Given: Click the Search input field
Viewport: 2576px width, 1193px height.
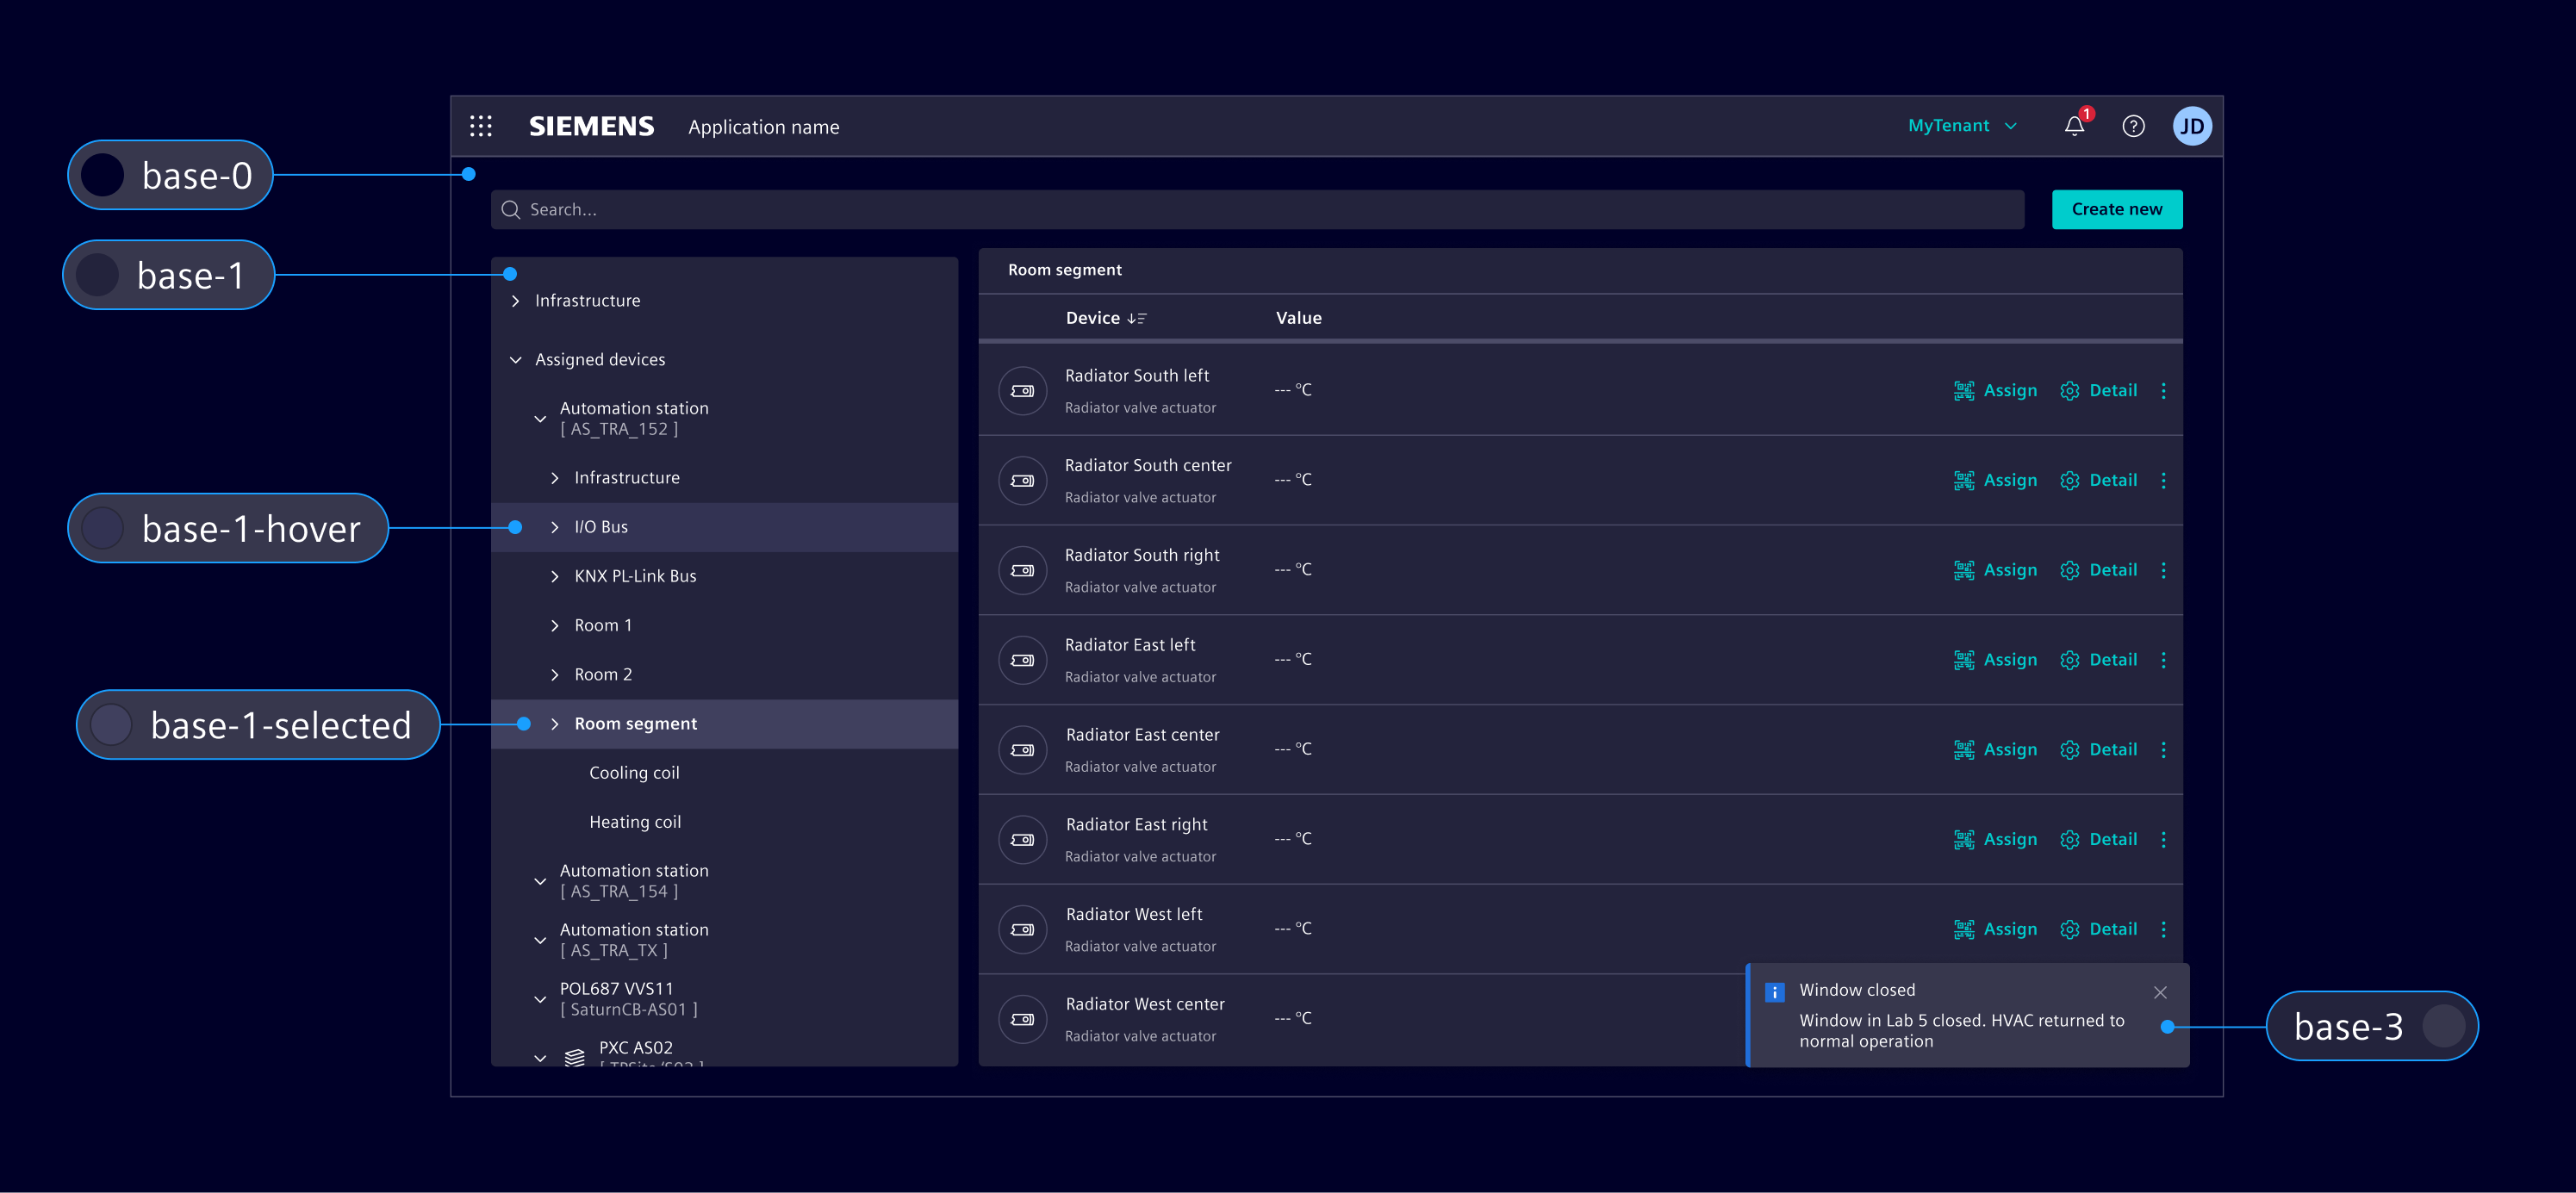Looking at the screenshot, I should tap(1256, 209).
